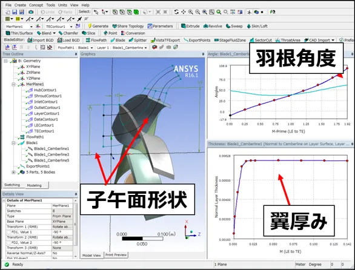This screenshot has width=355, height=270.
Task: Collapse the MerPlane1 tree node
Action: pos(13,84)
